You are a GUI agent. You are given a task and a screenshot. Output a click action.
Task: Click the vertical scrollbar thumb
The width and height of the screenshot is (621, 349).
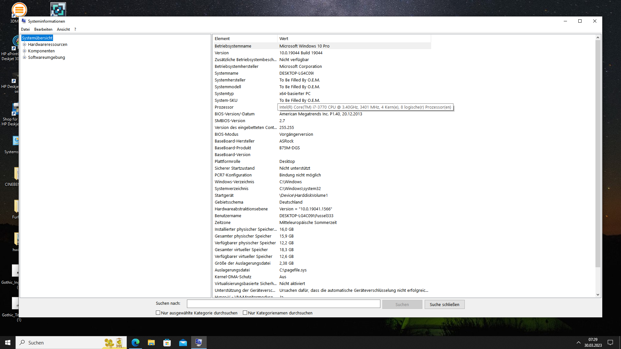coord(598,154)
